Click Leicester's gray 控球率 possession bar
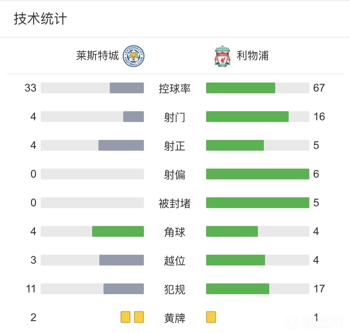Viewport: 350px width, 333px height. 127,88
